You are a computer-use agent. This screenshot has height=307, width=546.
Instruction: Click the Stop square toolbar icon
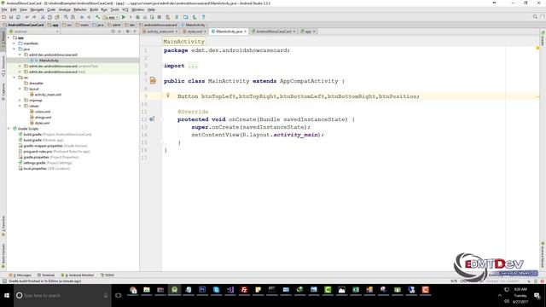(160, 17)
